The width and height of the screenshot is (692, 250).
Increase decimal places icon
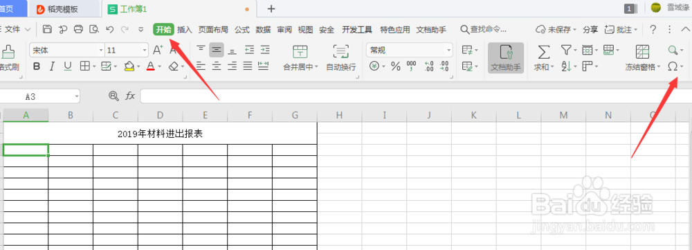pyautogui.click(x=428, y=66)
